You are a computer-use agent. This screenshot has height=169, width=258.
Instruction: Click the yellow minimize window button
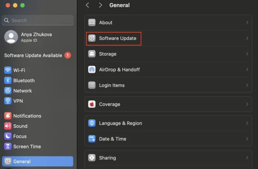pos(15,5)
